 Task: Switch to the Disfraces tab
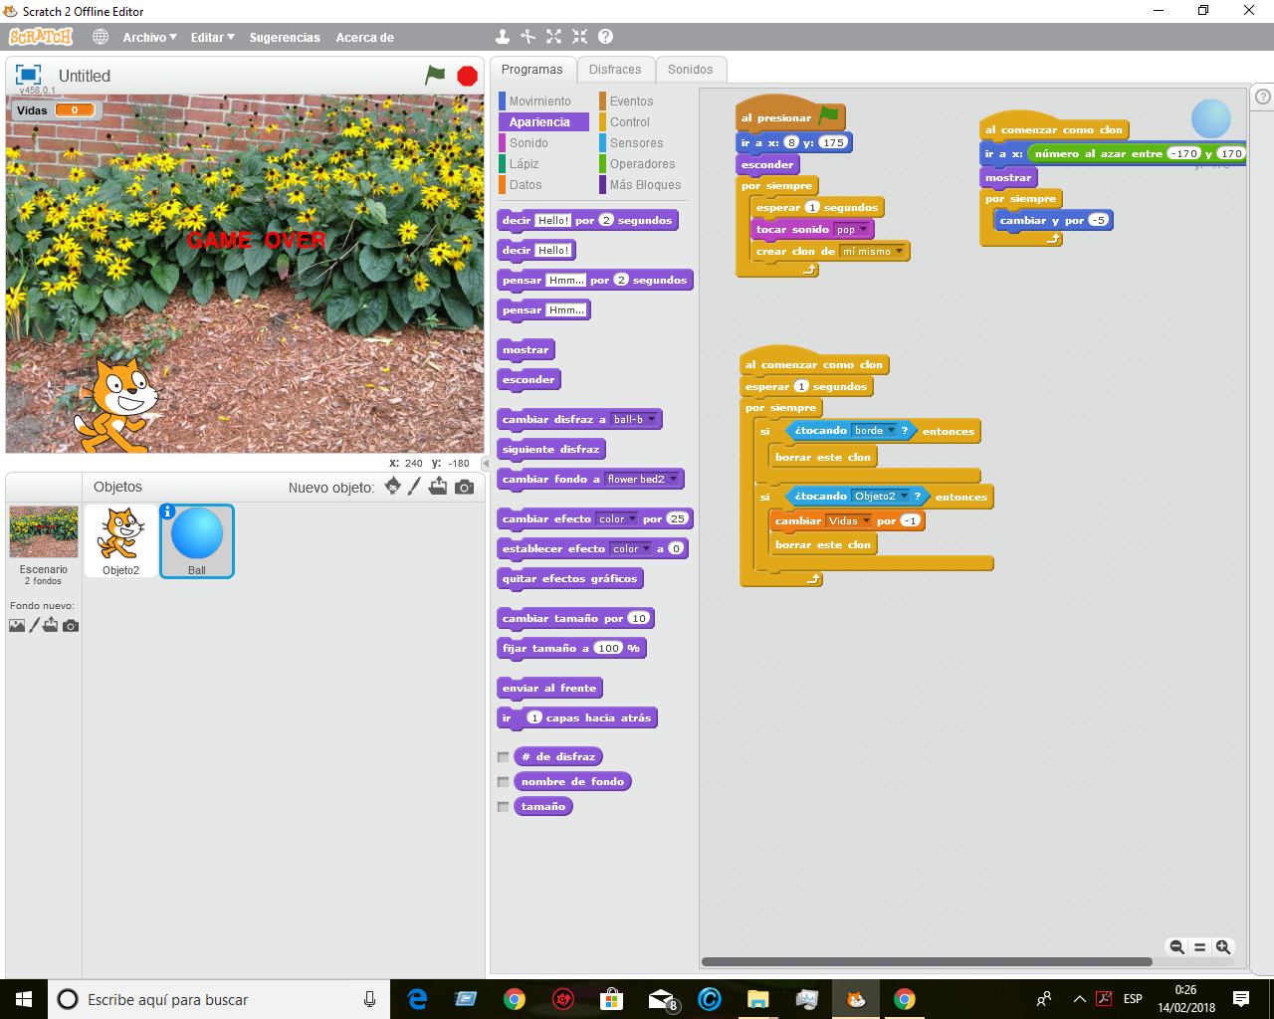[616, 70]
